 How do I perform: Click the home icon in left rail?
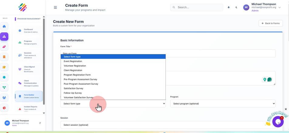click(x=4, y=26)
